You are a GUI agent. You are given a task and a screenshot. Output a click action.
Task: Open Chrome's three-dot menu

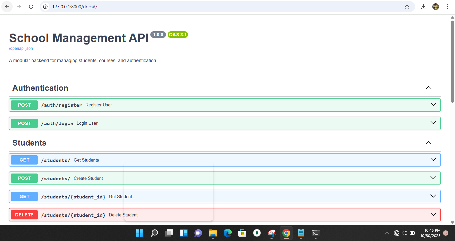pos(447,7)
